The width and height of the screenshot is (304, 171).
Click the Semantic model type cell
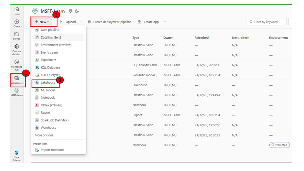(x=146, y=75)
